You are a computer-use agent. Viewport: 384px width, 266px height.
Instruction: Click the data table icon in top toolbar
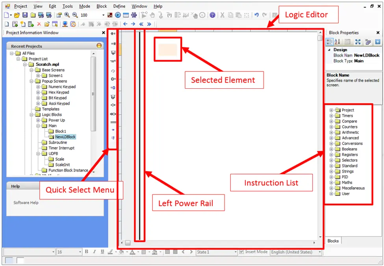click(126, 15)
